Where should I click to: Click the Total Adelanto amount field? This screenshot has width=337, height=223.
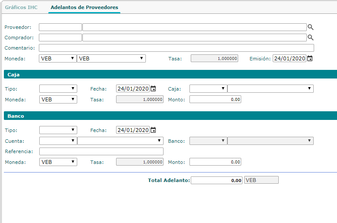(217, 180)
